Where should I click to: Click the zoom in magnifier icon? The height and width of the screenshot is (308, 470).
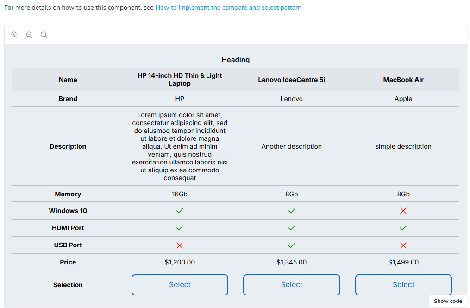pyautogui.click(x=14, y=34)
